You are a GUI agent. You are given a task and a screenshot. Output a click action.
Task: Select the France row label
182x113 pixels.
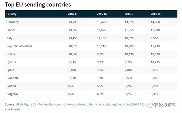point(11,30)
